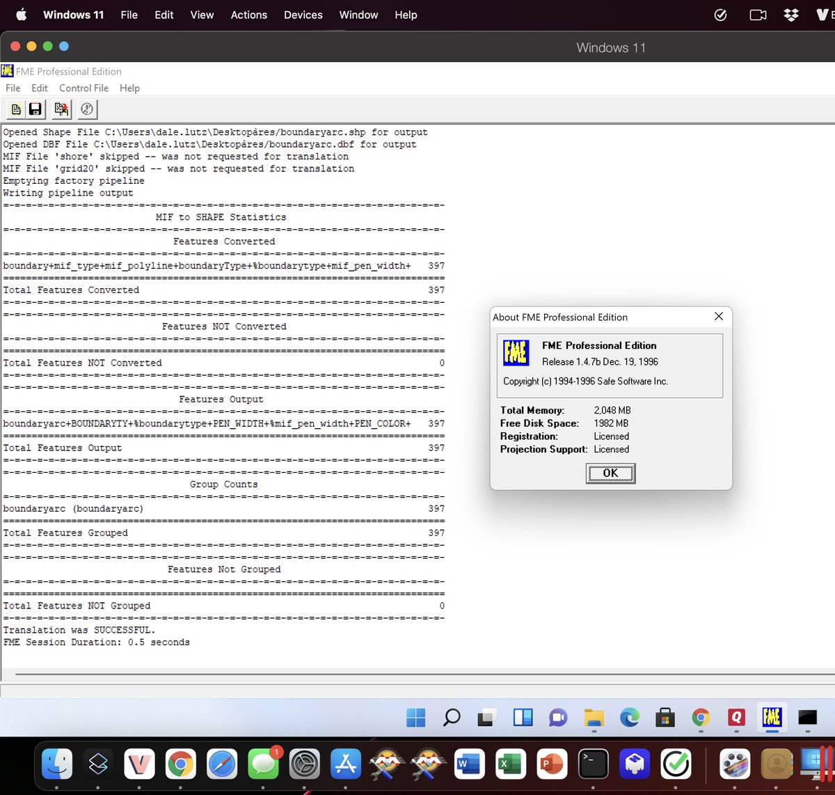
Task: Open File Explorer from the Windows taskbar
Action: point(594,717)
